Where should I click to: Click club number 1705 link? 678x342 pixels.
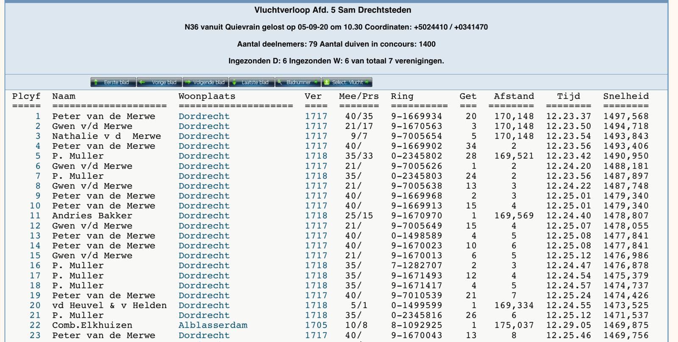click(x=316, y=325)
